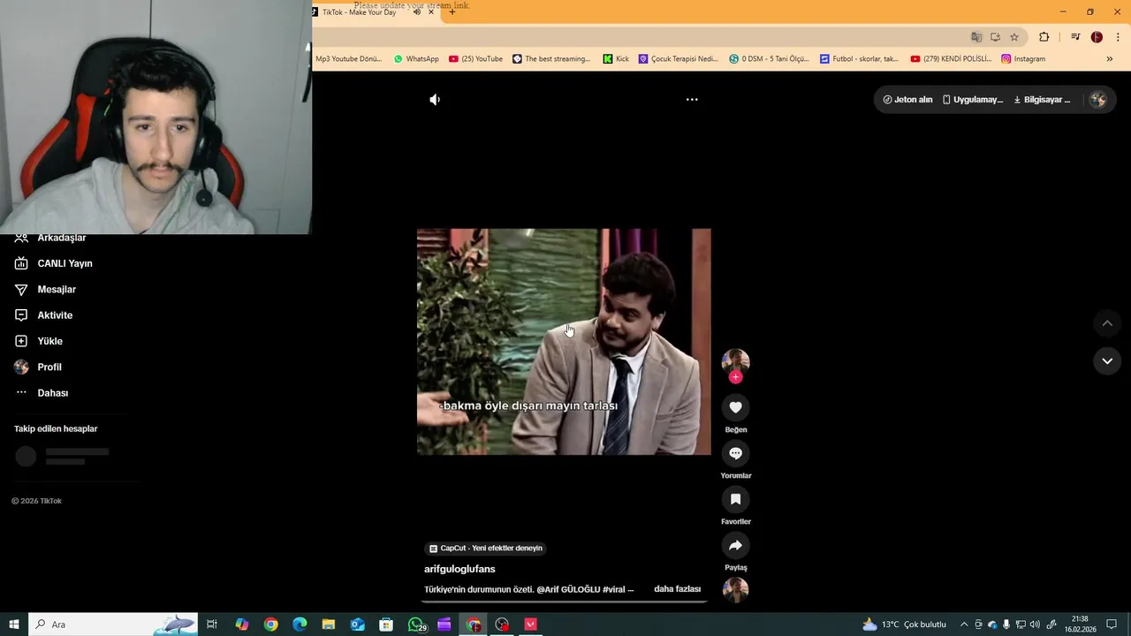Click the taskbar Ara search box
1131x636 pixels.
(113, 625)
